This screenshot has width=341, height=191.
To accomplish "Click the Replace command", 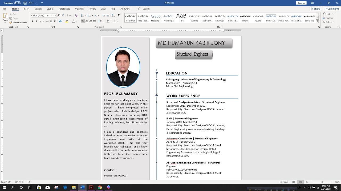I will point(328,18).
